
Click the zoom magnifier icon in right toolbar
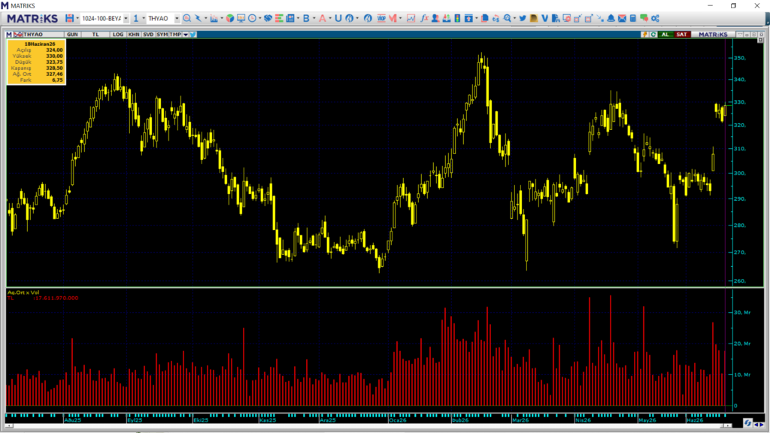508,18
